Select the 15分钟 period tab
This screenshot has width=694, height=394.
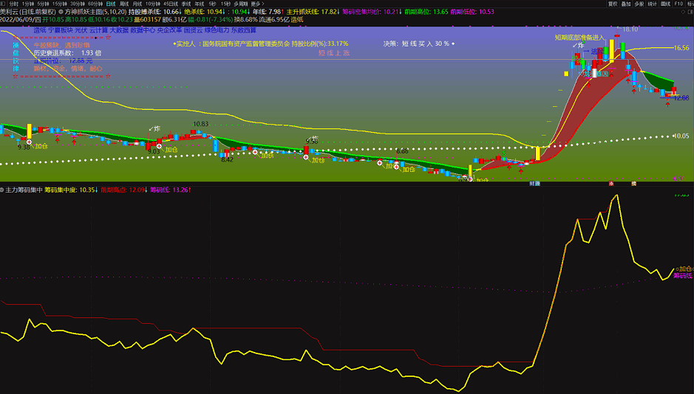pos(59,4)
